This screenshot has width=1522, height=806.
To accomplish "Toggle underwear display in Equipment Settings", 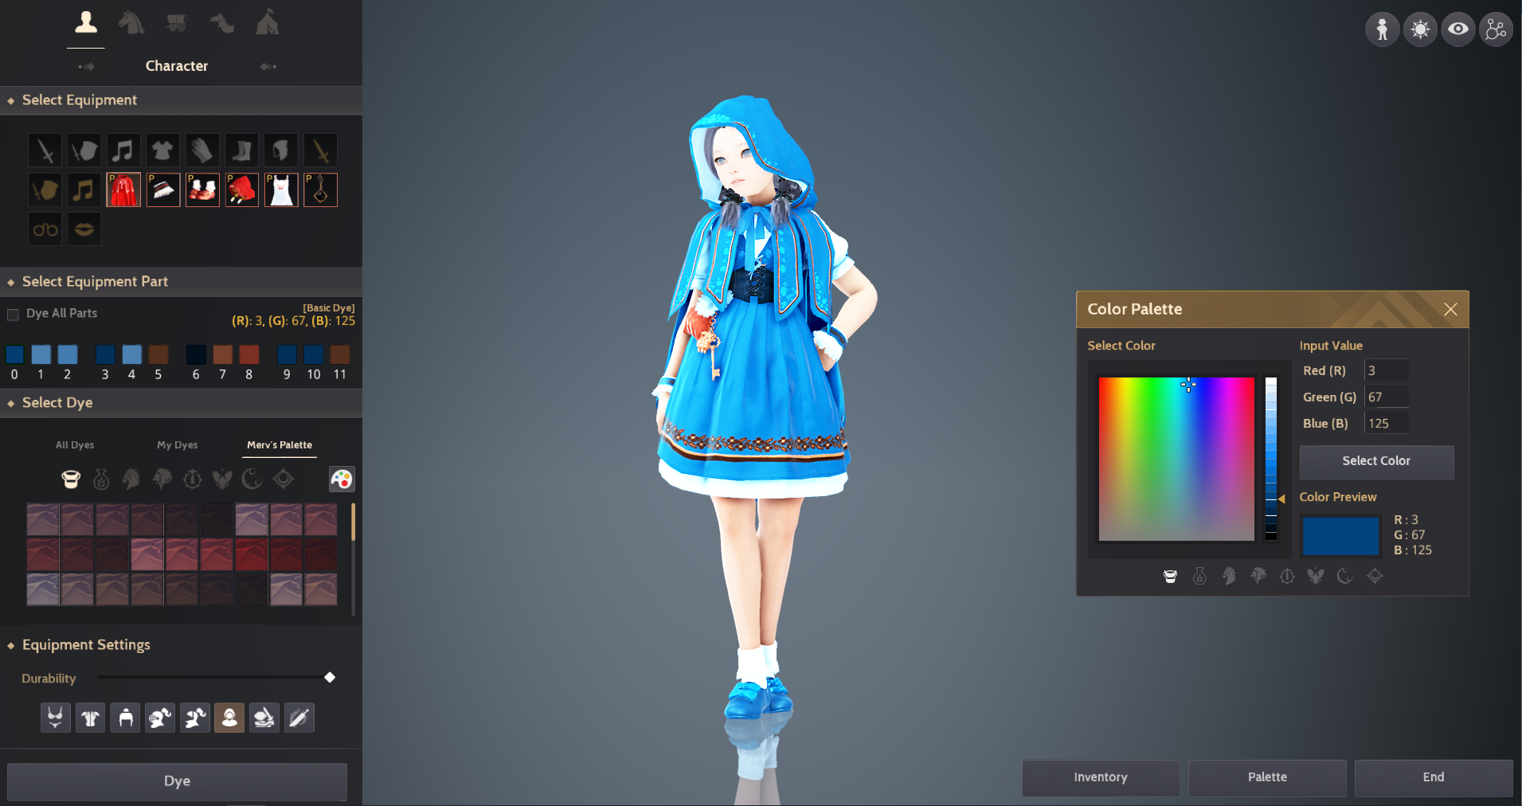I will click(x=55, y=718).
